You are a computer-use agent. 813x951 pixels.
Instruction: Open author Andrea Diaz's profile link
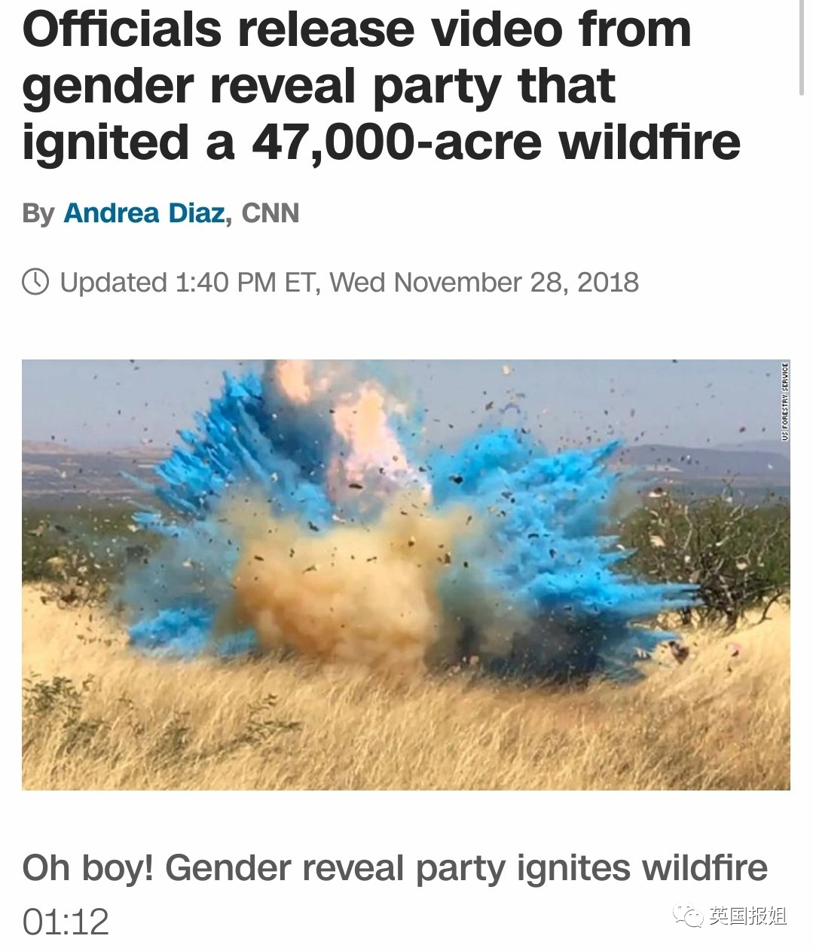coord(144,213)
